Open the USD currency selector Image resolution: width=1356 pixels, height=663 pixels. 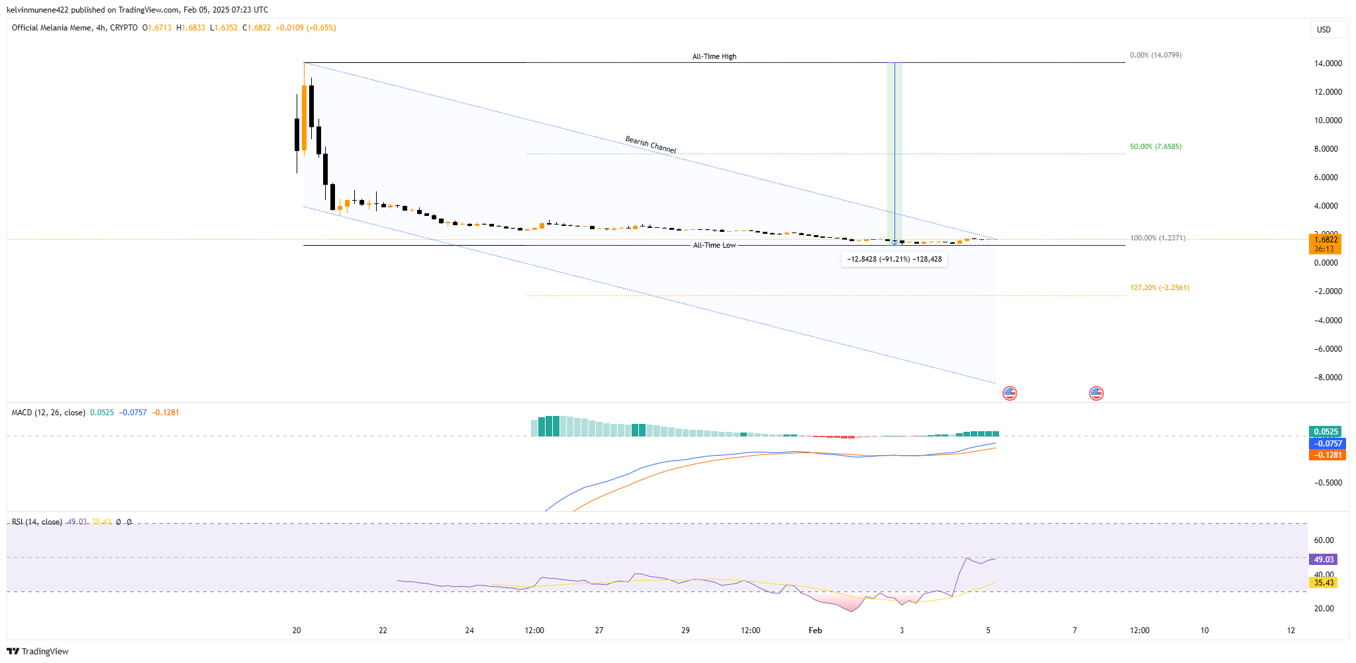pos(1329,29)
